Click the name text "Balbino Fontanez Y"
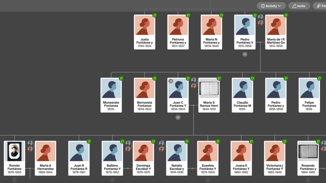The image size is (326, 183). click(112, 167)
